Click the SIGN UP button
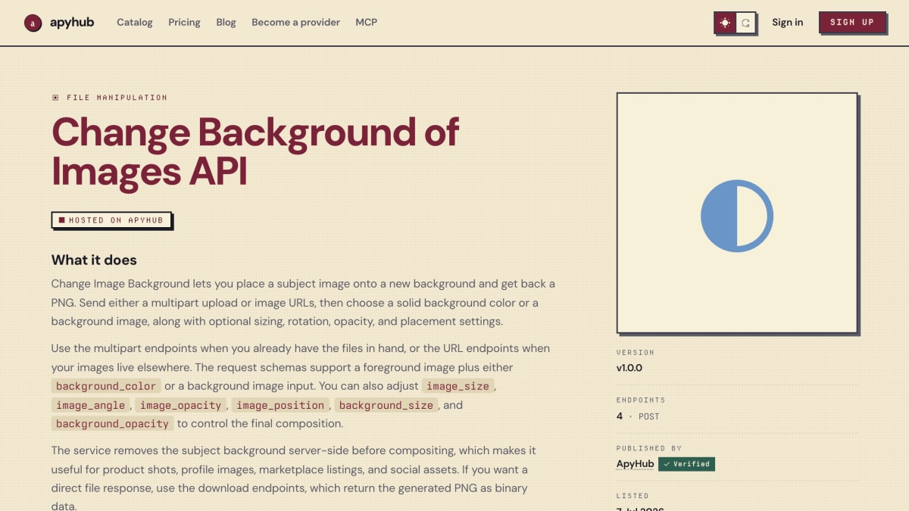This screenshot has height=511, width=909. 852,22
